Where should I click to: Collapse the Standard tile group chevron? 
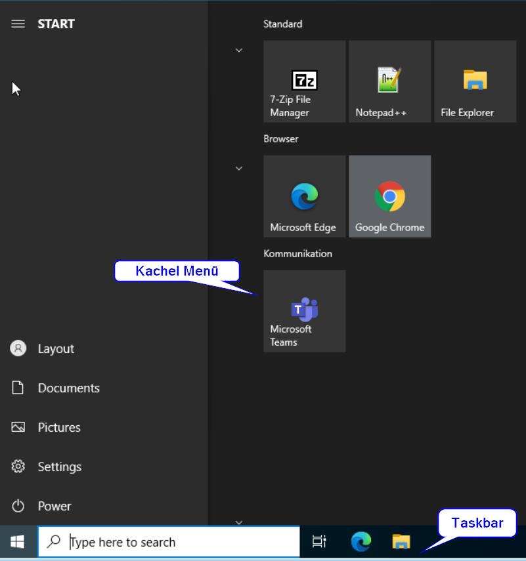(239, 51)
